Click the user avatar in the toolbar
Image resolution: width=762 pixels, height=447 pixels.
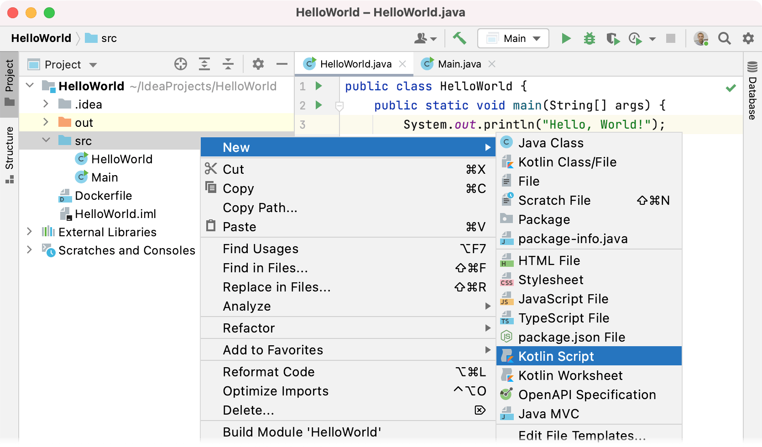coord(700,38)
